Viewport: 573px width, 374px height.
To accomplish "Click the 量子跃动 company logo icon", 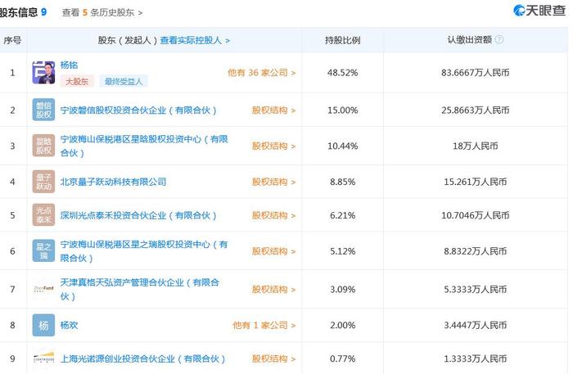I will (43, 182).
